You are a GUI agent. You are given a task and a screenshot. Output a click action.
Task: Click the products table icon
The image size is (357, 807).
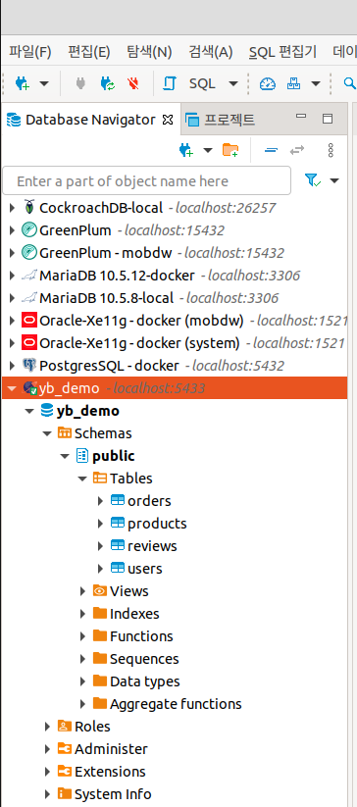pyautogui.click(x=118, y=524)
